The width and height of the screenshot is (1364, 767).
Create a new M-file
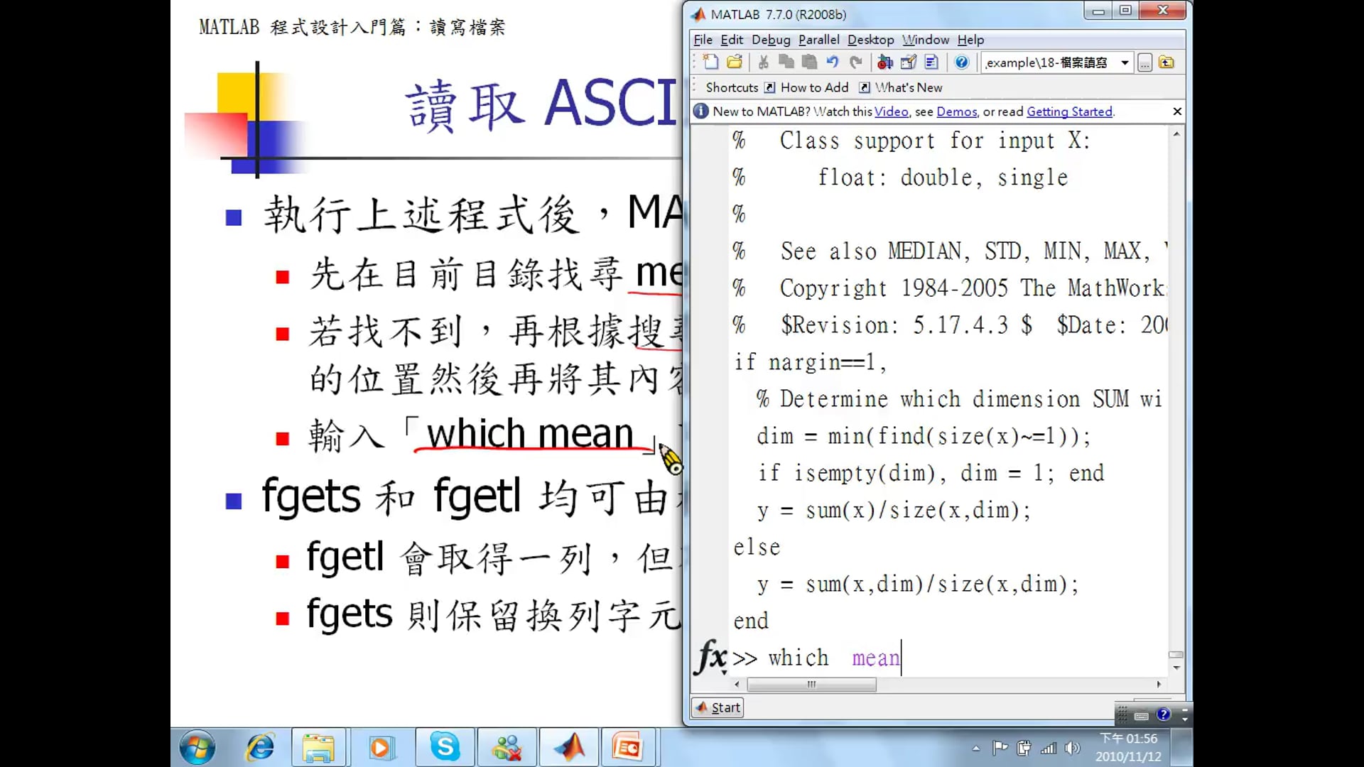tap(710, 62)
